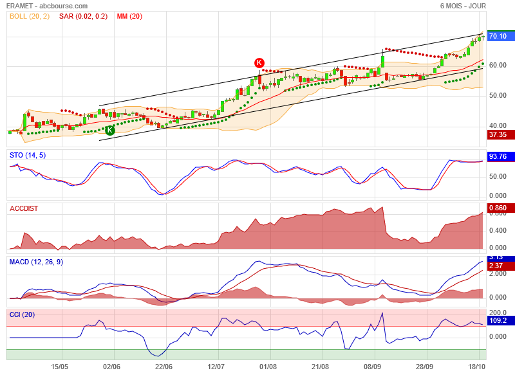Click the 'CCI (20)' indicator label
Image resolution: width=515 pixels, height=373 pixels.
point(22,314)
